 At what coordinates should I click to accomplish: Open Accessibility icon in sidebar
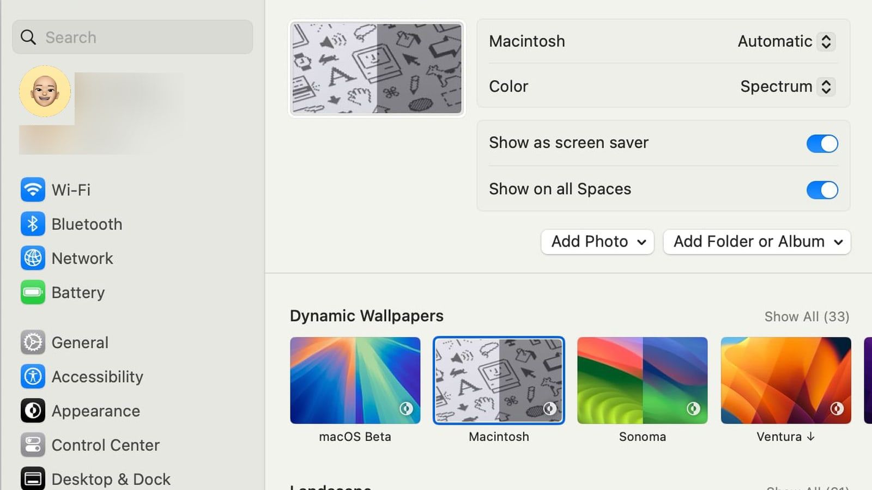33,377
